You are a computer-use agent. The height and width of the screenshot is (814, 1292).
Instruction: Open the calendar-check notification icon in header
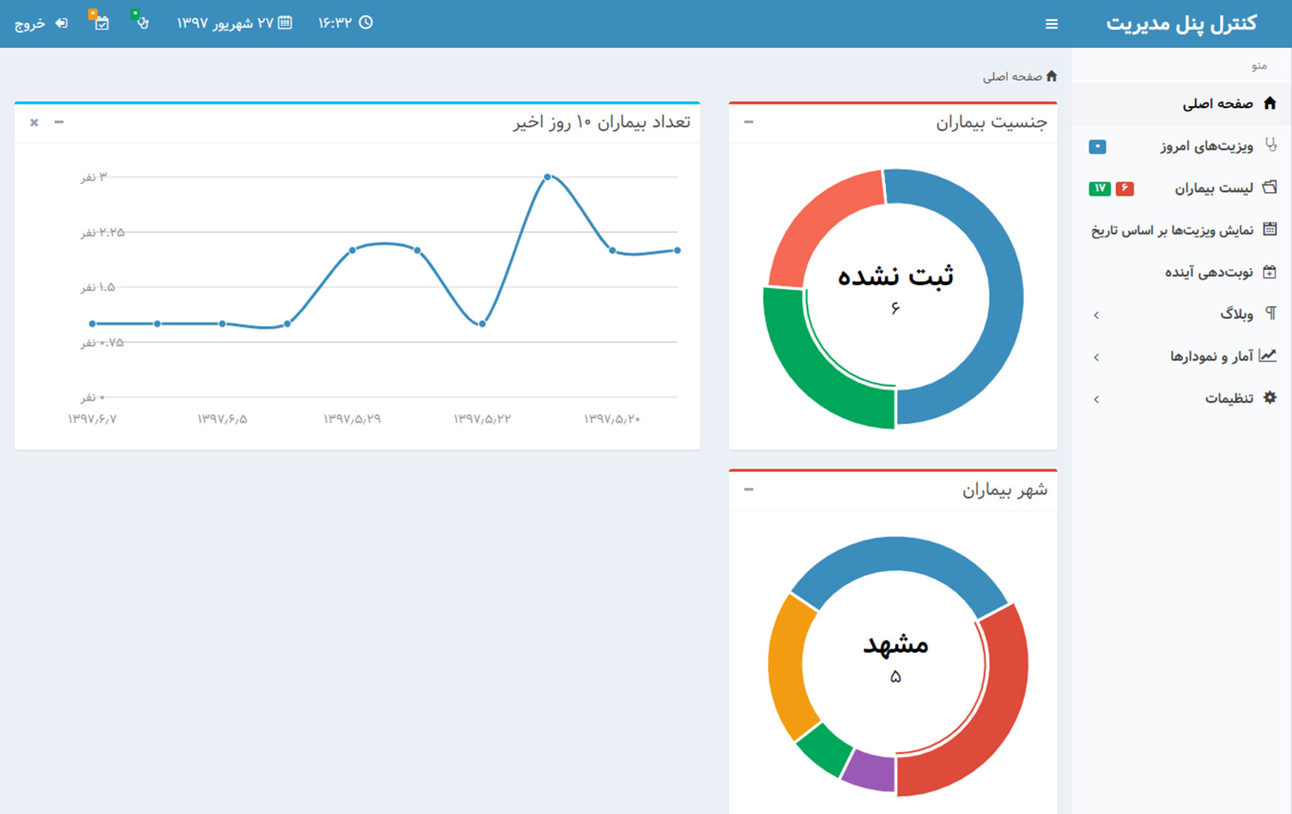[101, 23]
